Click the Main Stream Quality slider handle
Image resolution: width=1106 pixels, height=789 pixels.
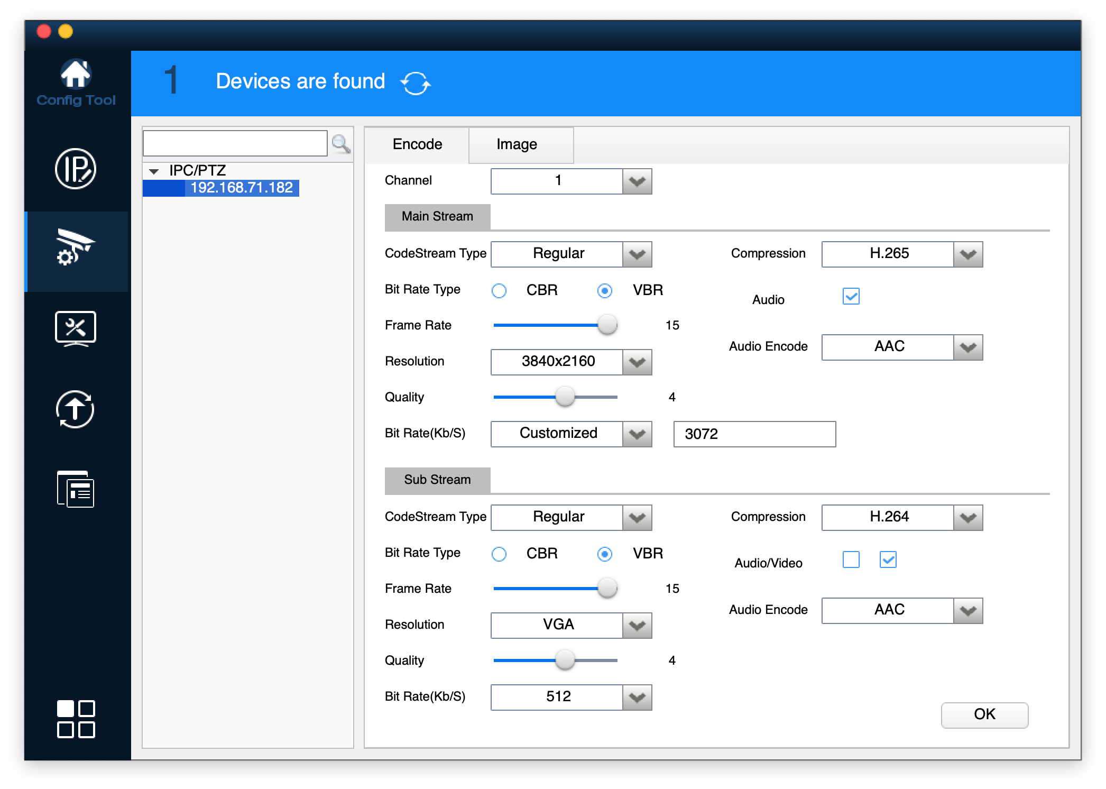click(x=565, y=397)
